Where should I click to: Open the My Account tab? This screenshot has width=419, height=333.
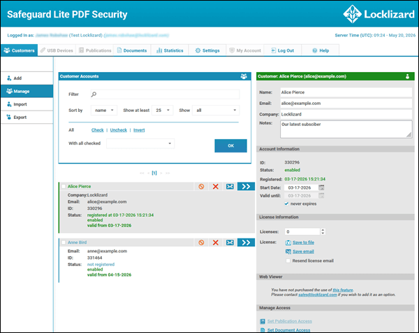(x=245, y=50)
